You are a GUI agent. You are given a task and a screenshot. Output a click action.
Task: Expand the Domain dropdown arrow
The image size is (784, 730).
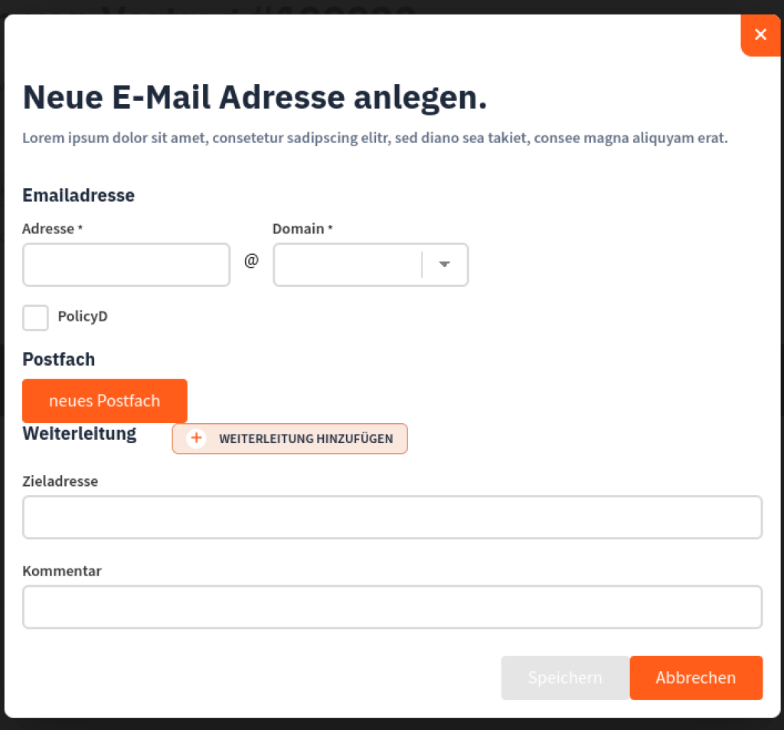(x=444, y=265)
